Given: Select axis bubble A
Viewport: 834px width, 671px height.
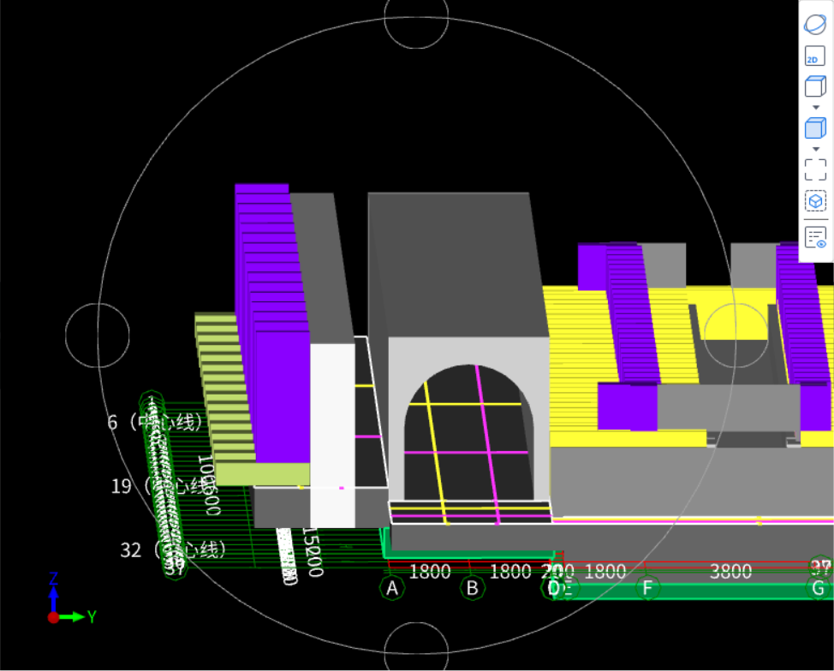Looking at the screenshot, I should click(392, 588).
